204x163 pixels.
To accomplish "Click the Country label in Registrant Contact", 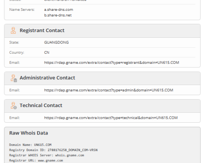I will (16, 52).
